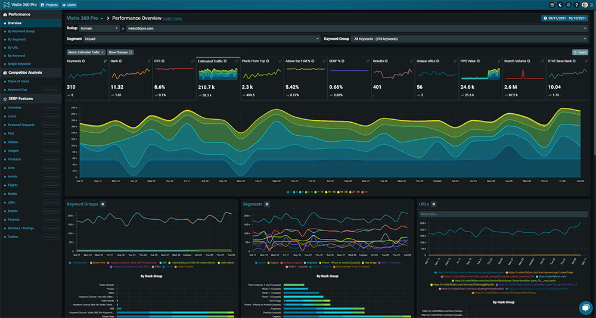Viewport: 596px width, 318px height.
Task: Click info icon next to Rank
Action: click(120, 61)
